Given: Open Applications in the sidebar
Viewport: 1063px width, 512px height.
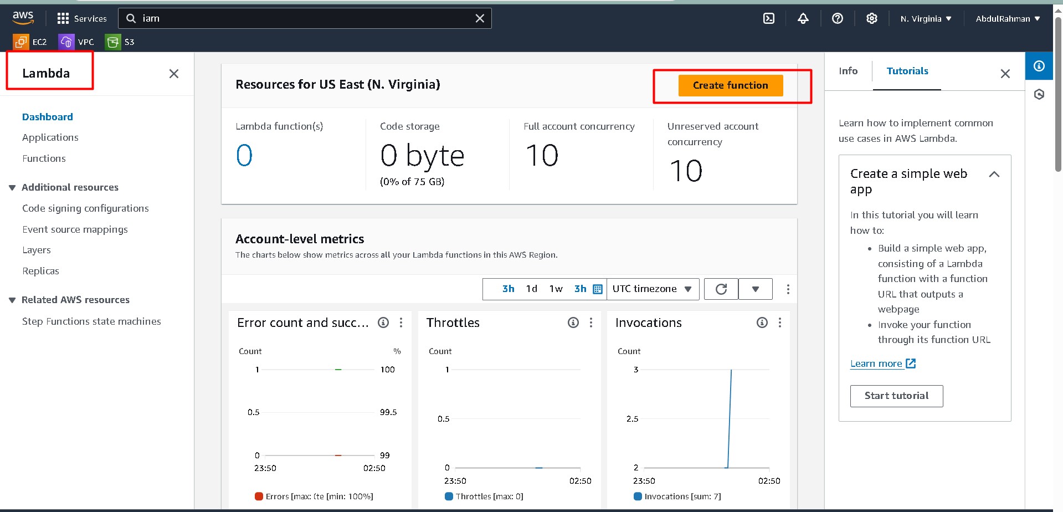Looking at the screenshot, I should tap(50, 137).
